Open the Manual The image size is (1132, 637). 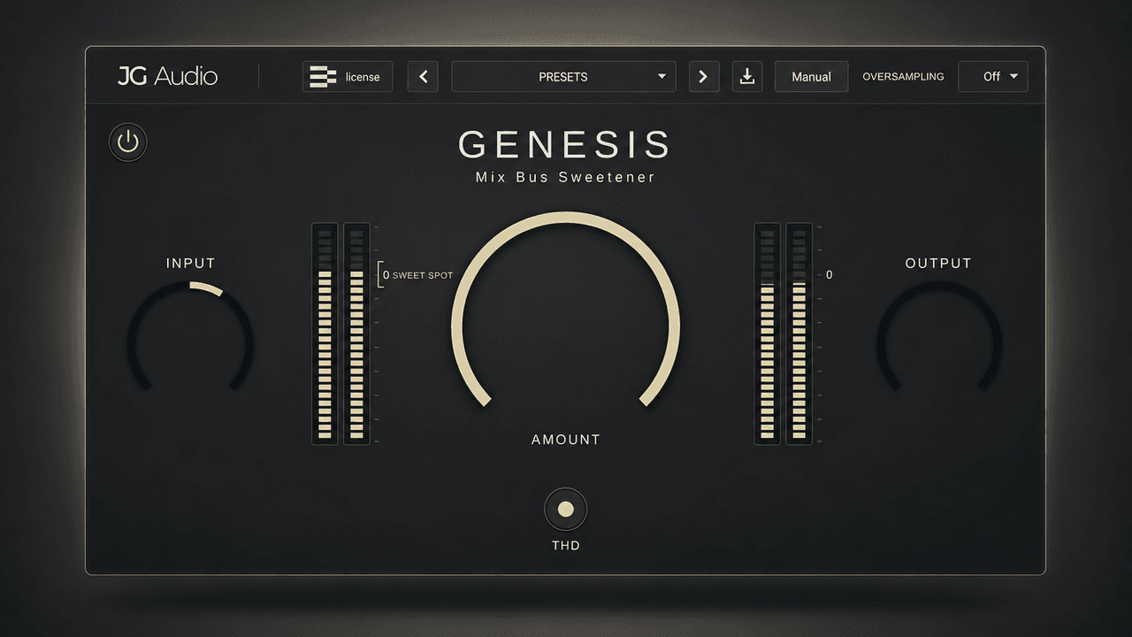811,77
